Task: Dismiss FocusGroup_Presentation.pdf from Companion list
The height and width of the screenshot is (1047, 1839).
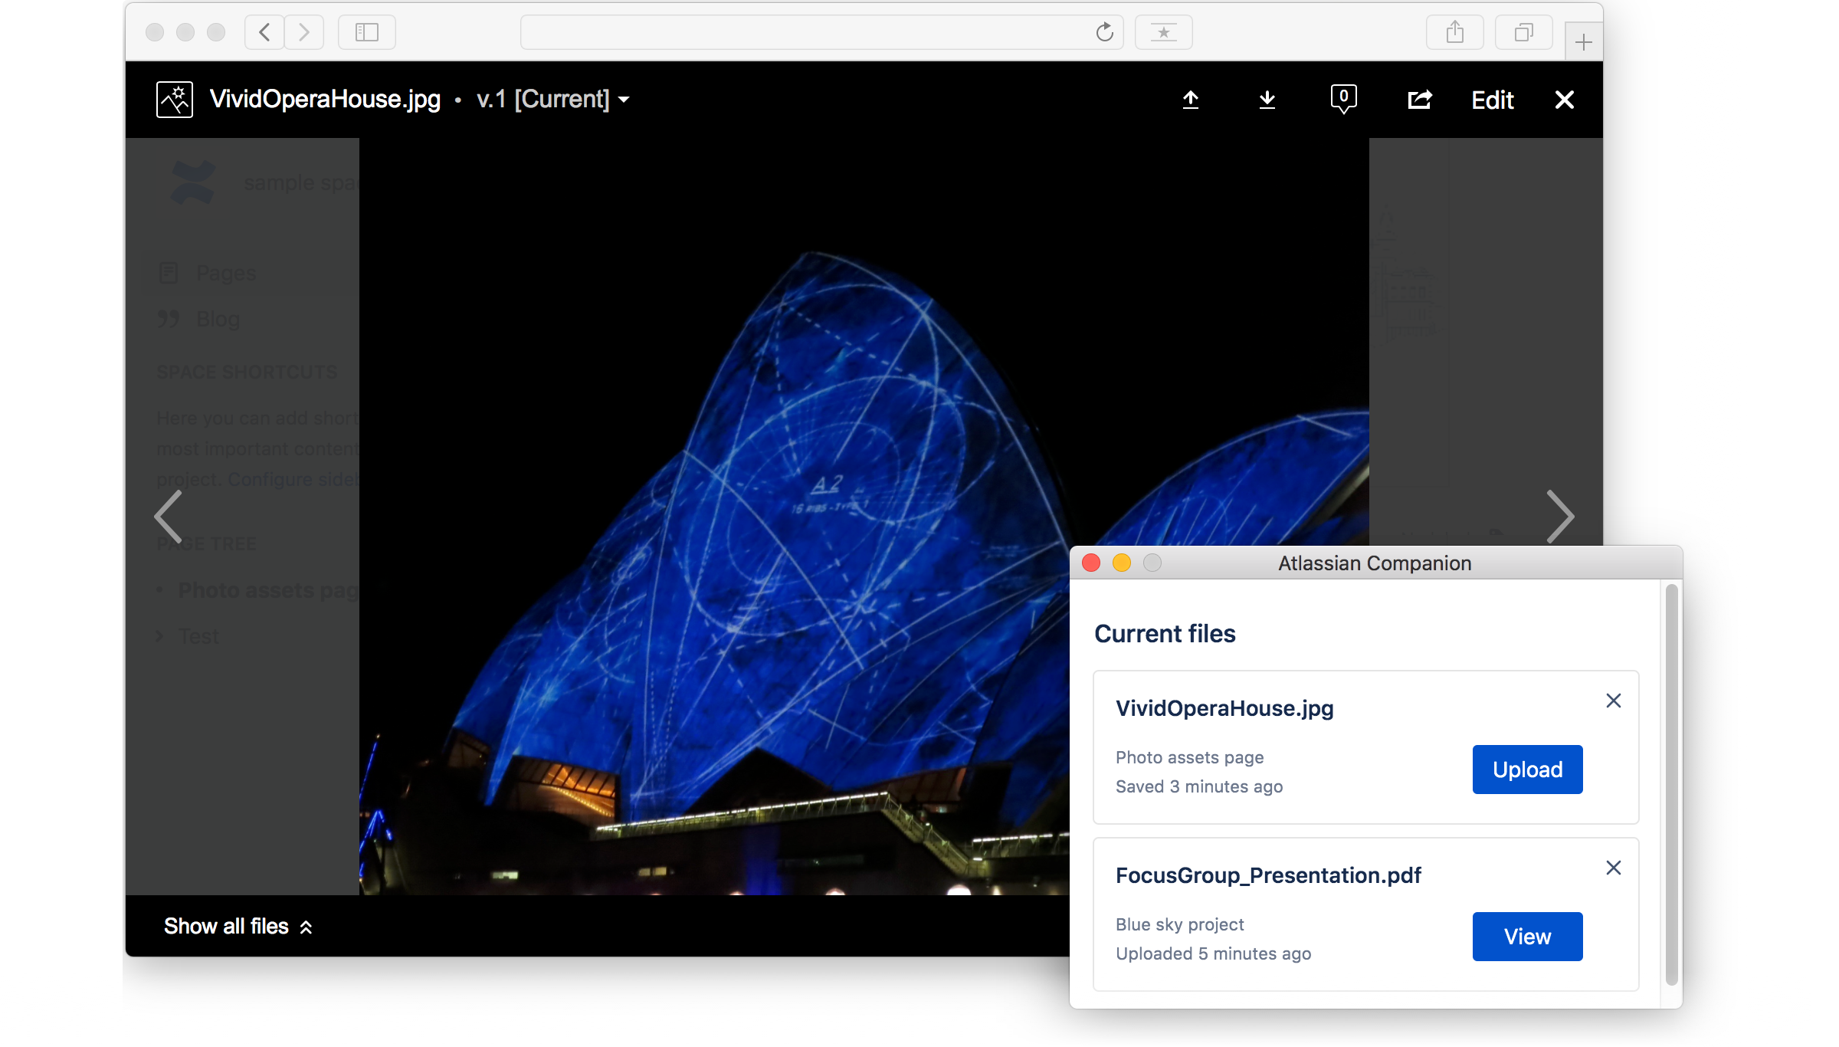Action: (x=1614, y=868)
